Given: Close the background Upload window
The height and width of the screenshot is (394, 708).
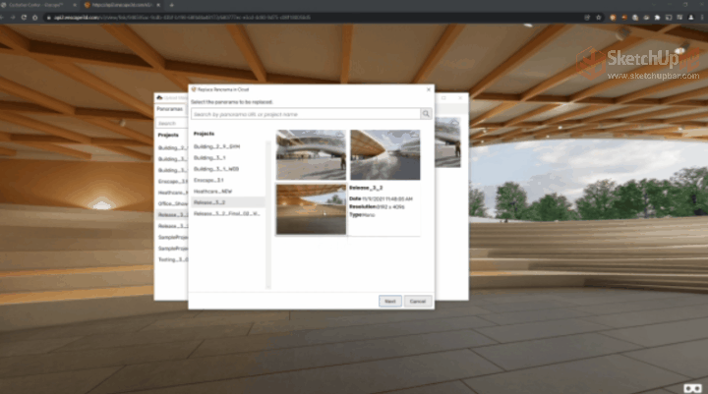Looking at the screenshot, I should tap(460, 97).
